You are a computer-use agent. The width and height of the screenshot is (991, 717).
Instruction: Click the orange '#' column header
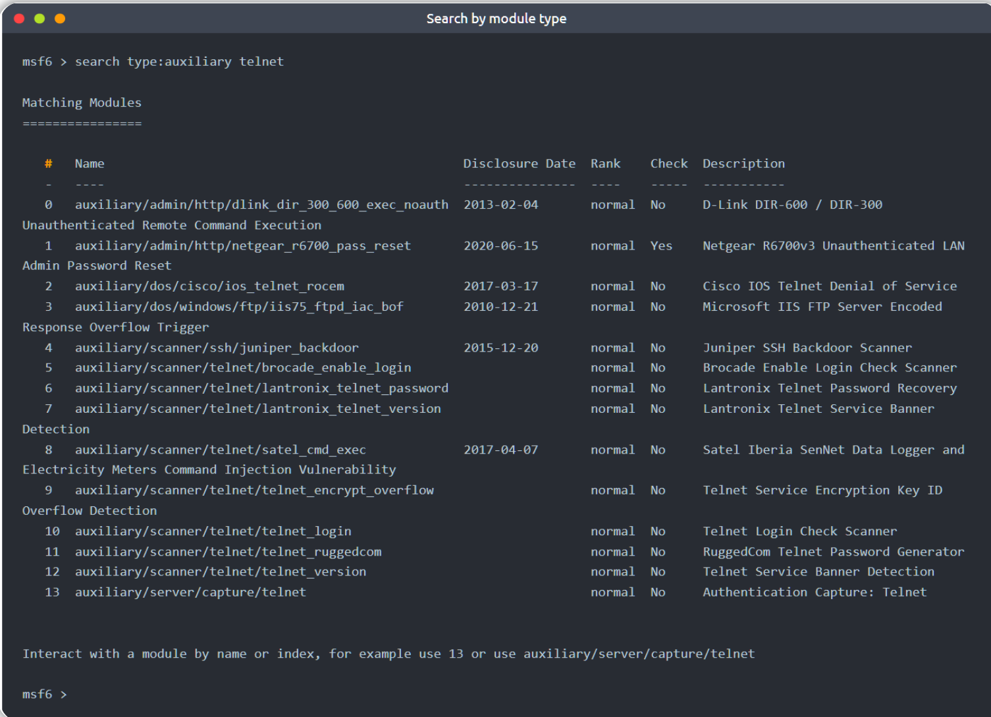pos(48,163)
